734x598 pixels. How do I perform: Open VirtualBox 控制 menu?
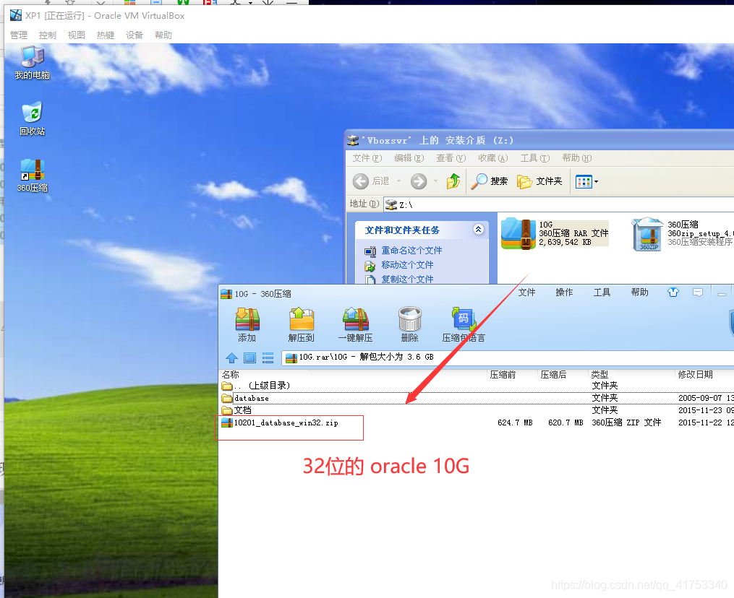click(x=47, y=35)
